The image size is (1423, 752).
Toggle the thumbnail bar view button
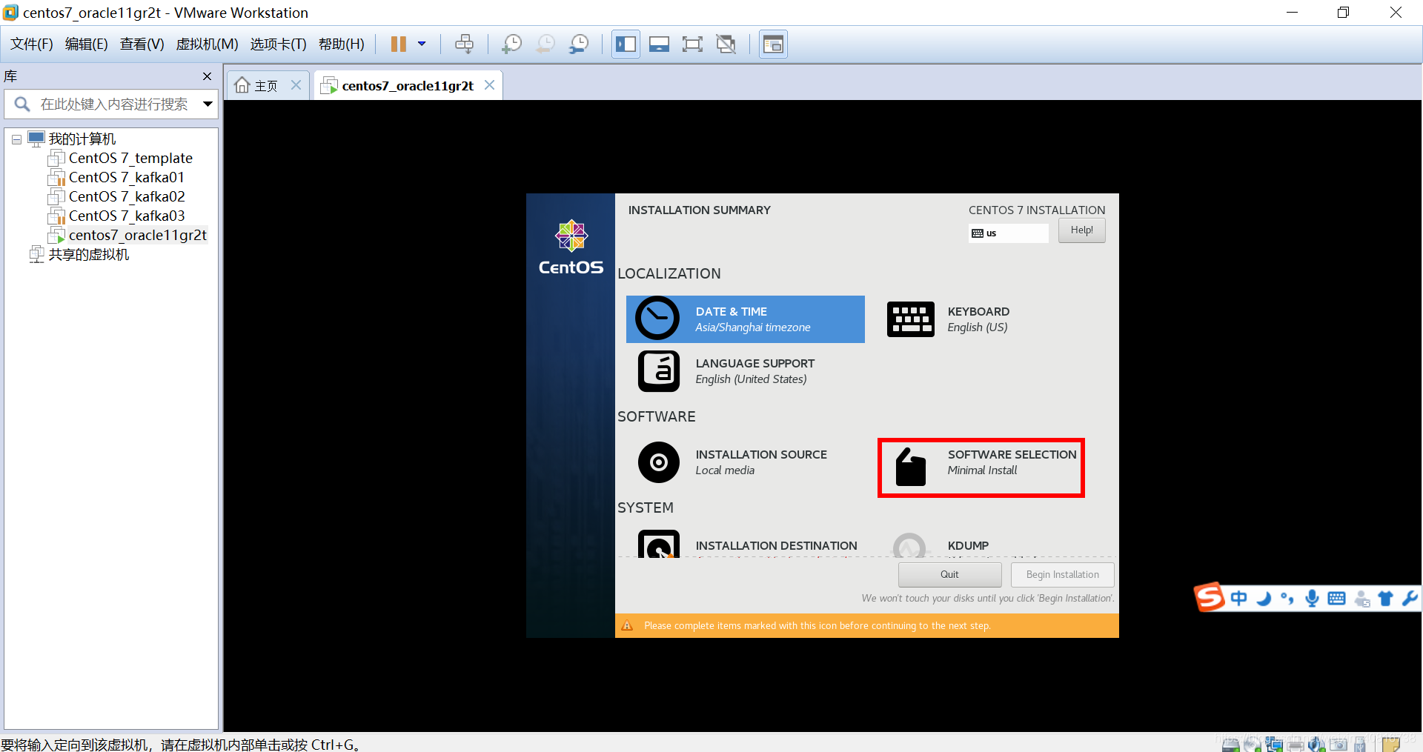point(659,44)
